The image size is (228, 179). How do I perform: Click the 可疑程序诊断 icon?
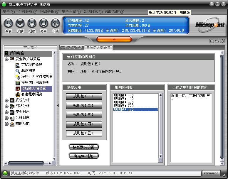[18, 65]
